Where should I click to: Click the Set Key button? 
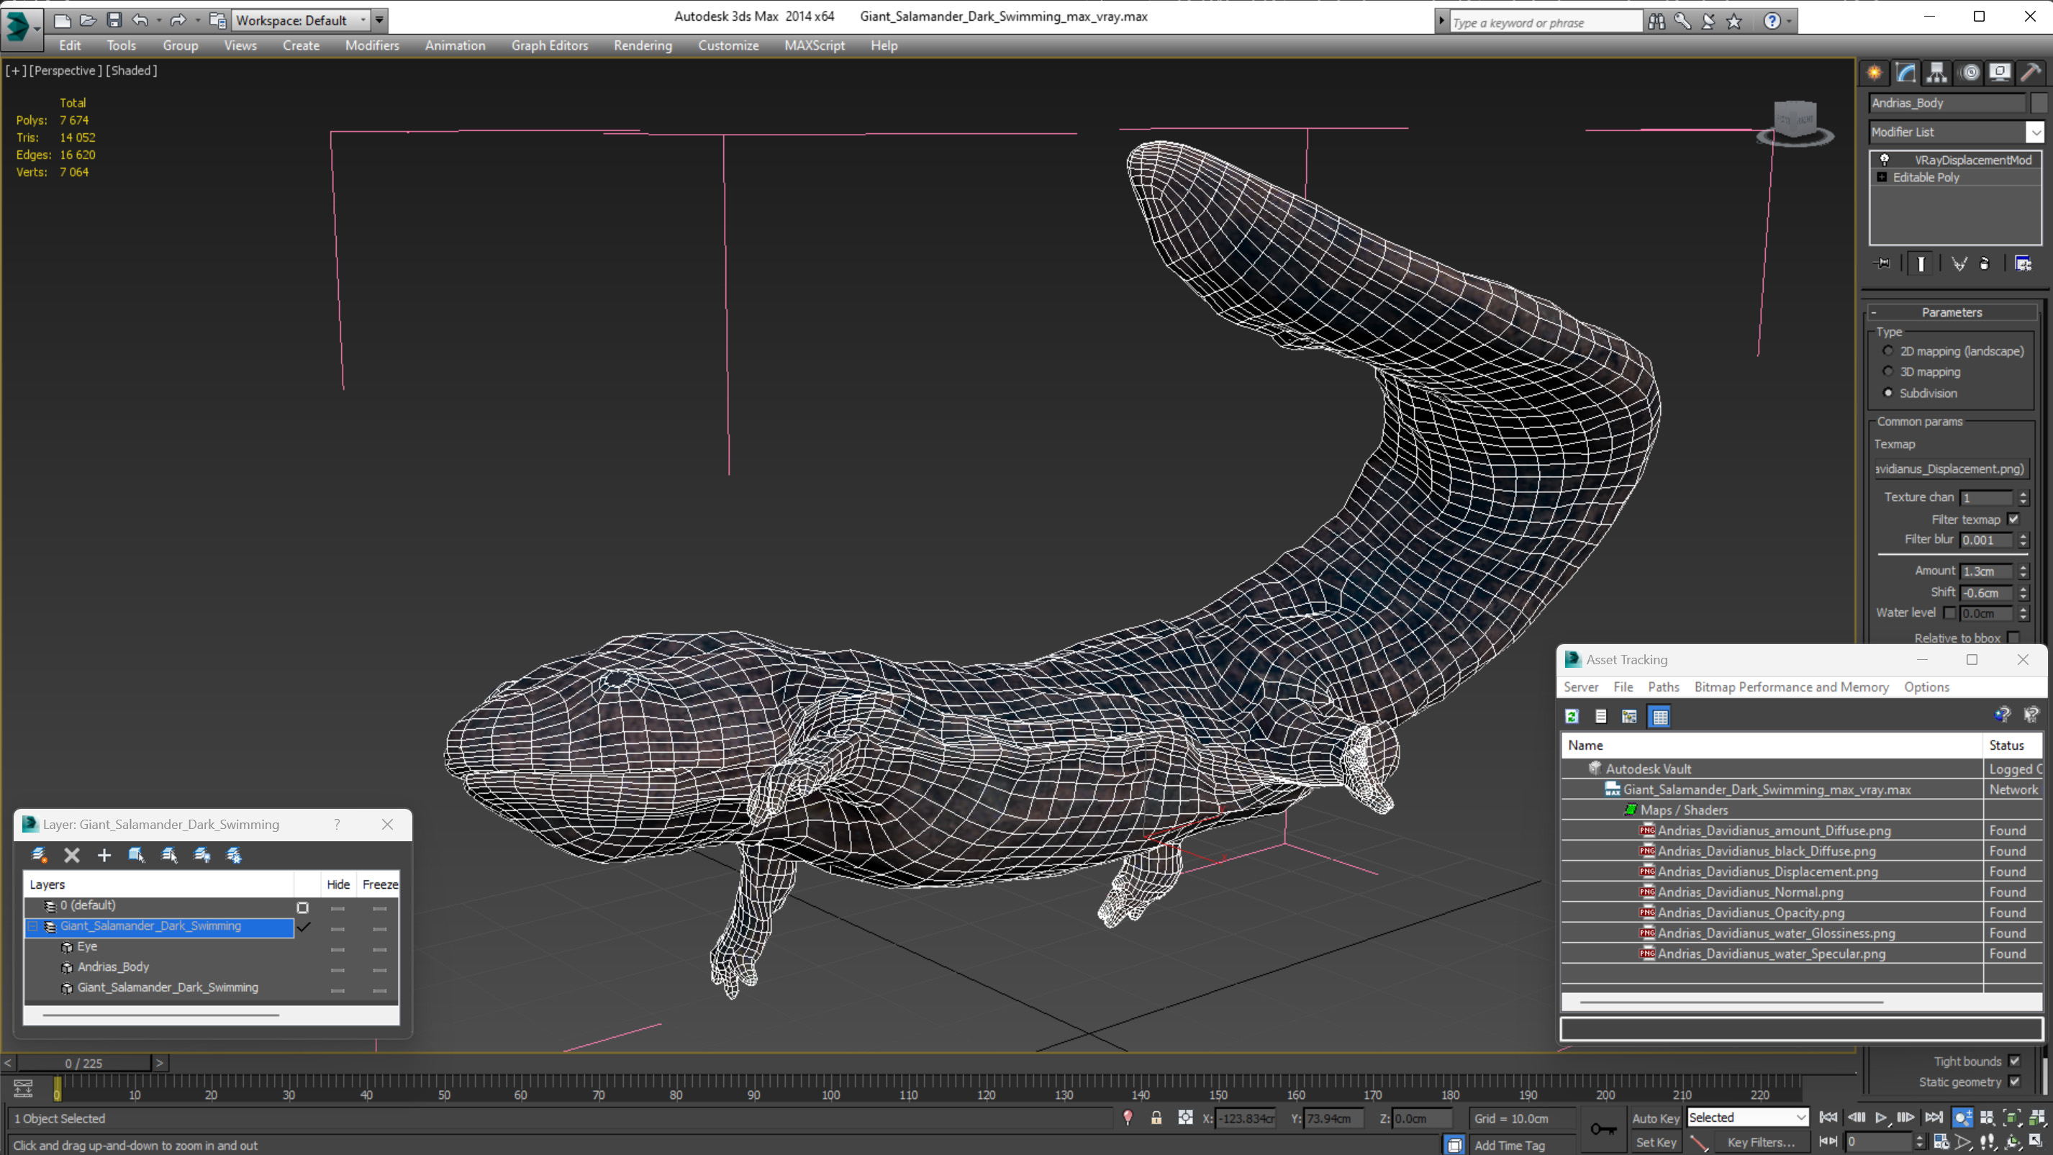(x=1655, y=1142)
